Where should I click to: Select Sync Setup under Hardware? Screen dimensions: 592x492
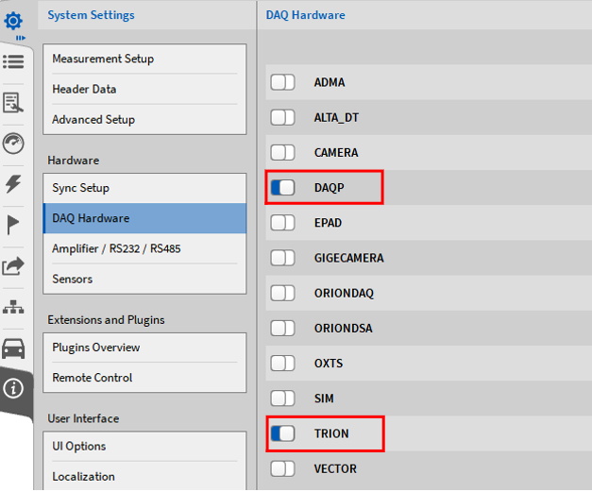click(x=81, y=188)
